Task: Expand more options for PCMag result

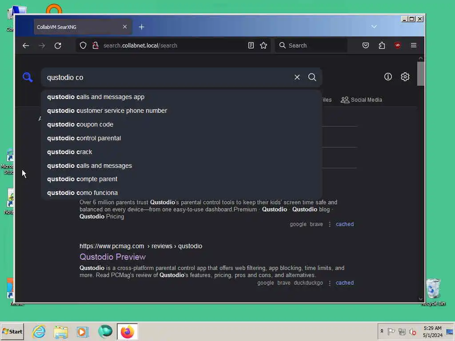Action: pyautogui.click(x=329, y=283)
